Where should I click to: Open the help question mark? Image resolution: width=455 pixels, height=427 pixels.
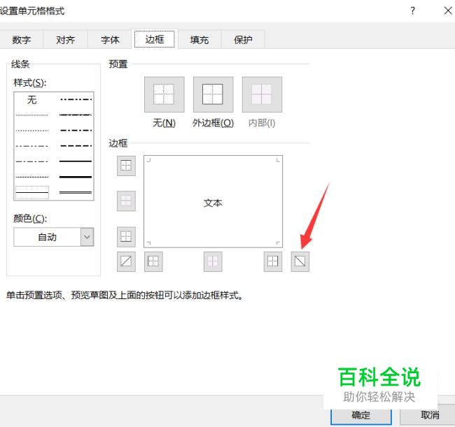tap(412, 11)
